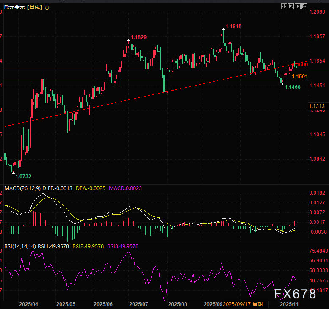Open the 日线 timeframe selector
The width and height of the screenshot is (329, 309).
click(x=34, y=8)
